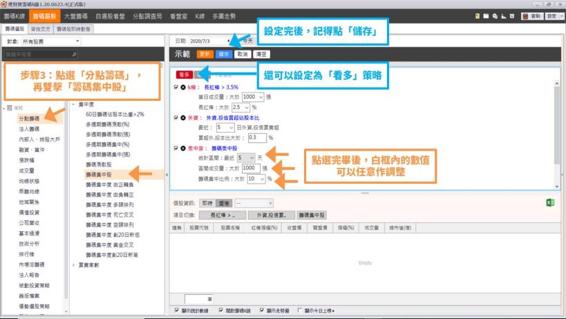Viewport: 566px width, 319px height.
Task: Click the bar chart icon in top toolbar
Action: point(504,16)
